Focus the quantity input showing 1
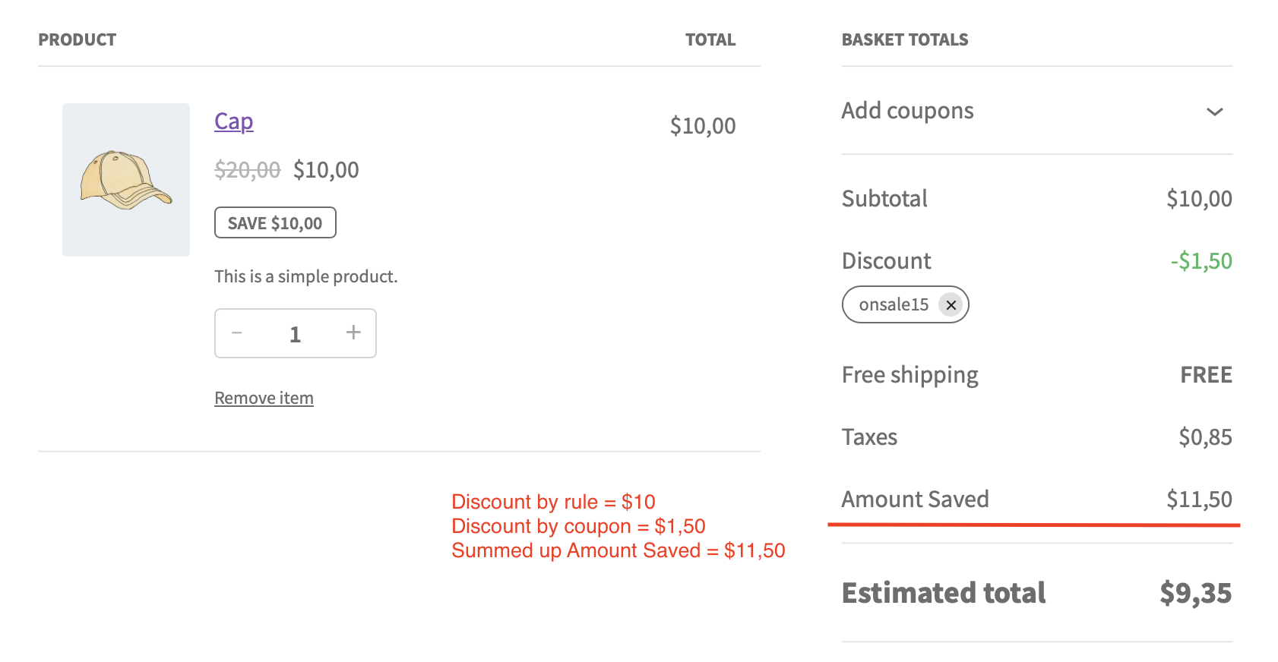Viewport: 1278px width, 662px height. tap(296, 334)
